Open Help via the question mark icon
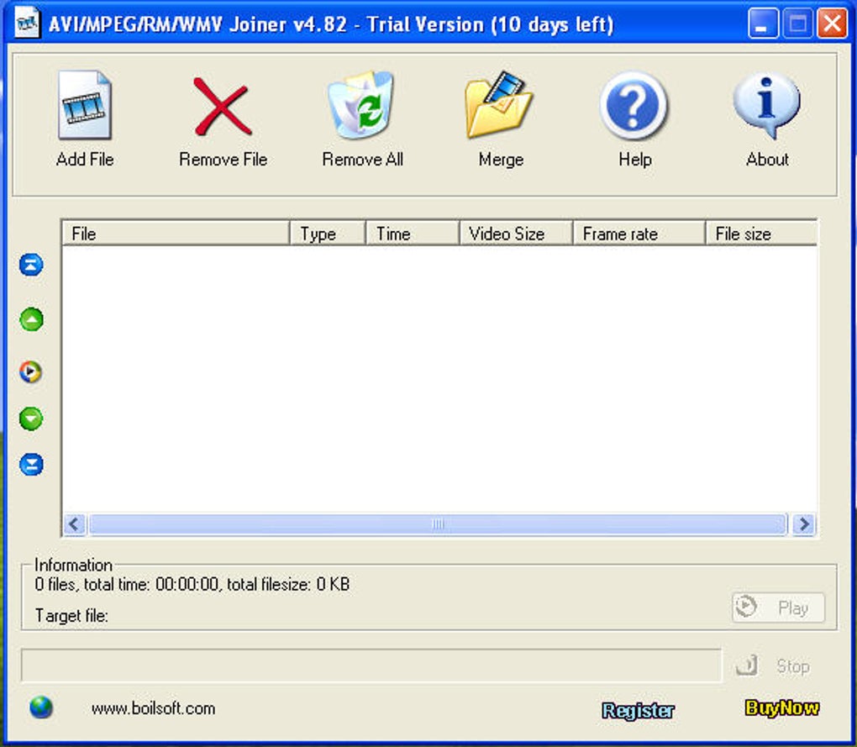857x747 pixels. (x=634, y=106)
